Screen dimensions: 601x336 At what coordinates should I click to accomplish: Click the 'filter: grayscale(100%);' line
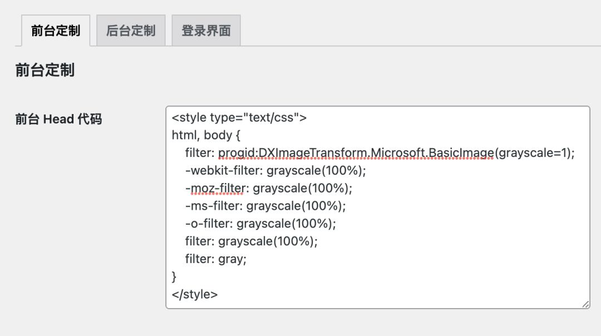click(252, 241)
